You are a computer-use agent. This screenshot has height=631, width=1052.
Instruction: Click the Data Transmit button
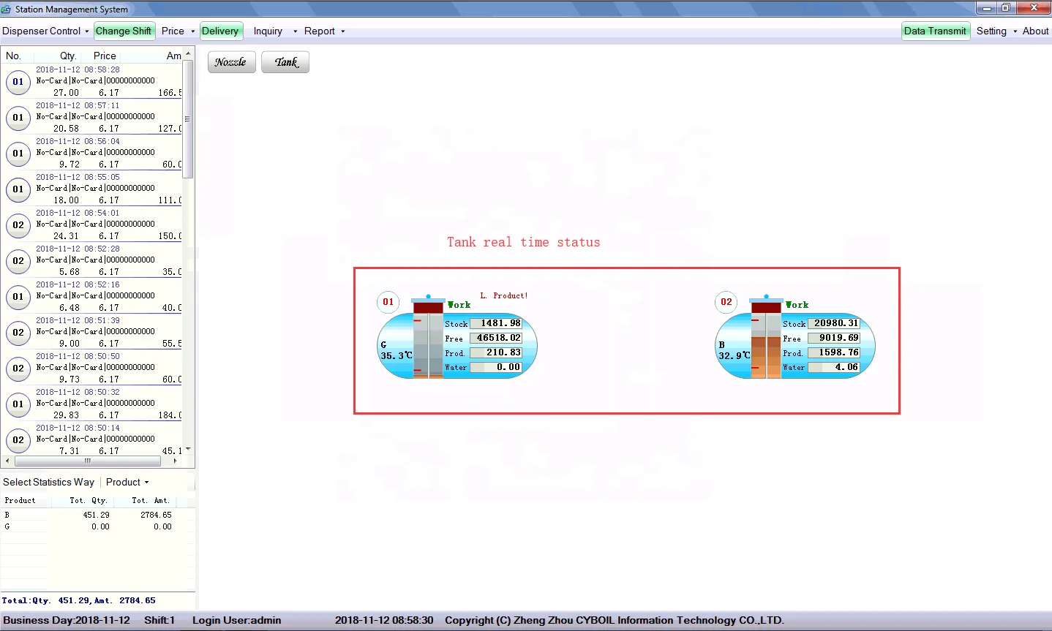pyautogui.click(x=935, y=31)
